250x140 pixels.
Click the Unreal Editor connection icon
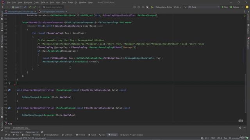[148, 7]
